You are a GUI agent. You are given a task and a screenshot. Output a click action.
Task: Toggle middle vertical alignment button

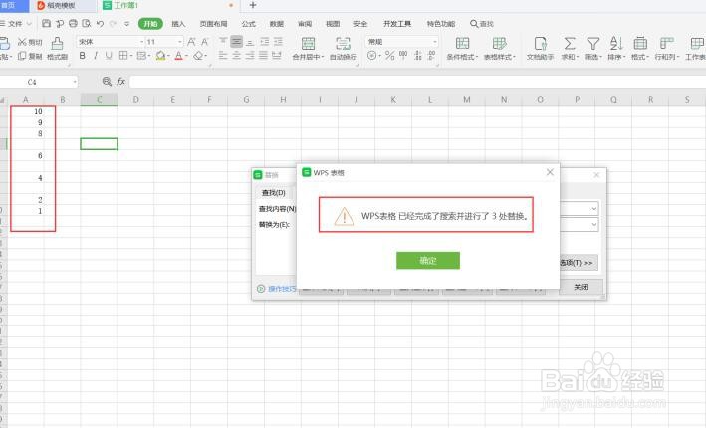pos(236,42)
